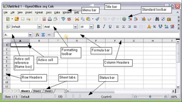This screenshot has height=102, width=182.
Task: Click the zoom in plus button
Action: tap(166, 97)
